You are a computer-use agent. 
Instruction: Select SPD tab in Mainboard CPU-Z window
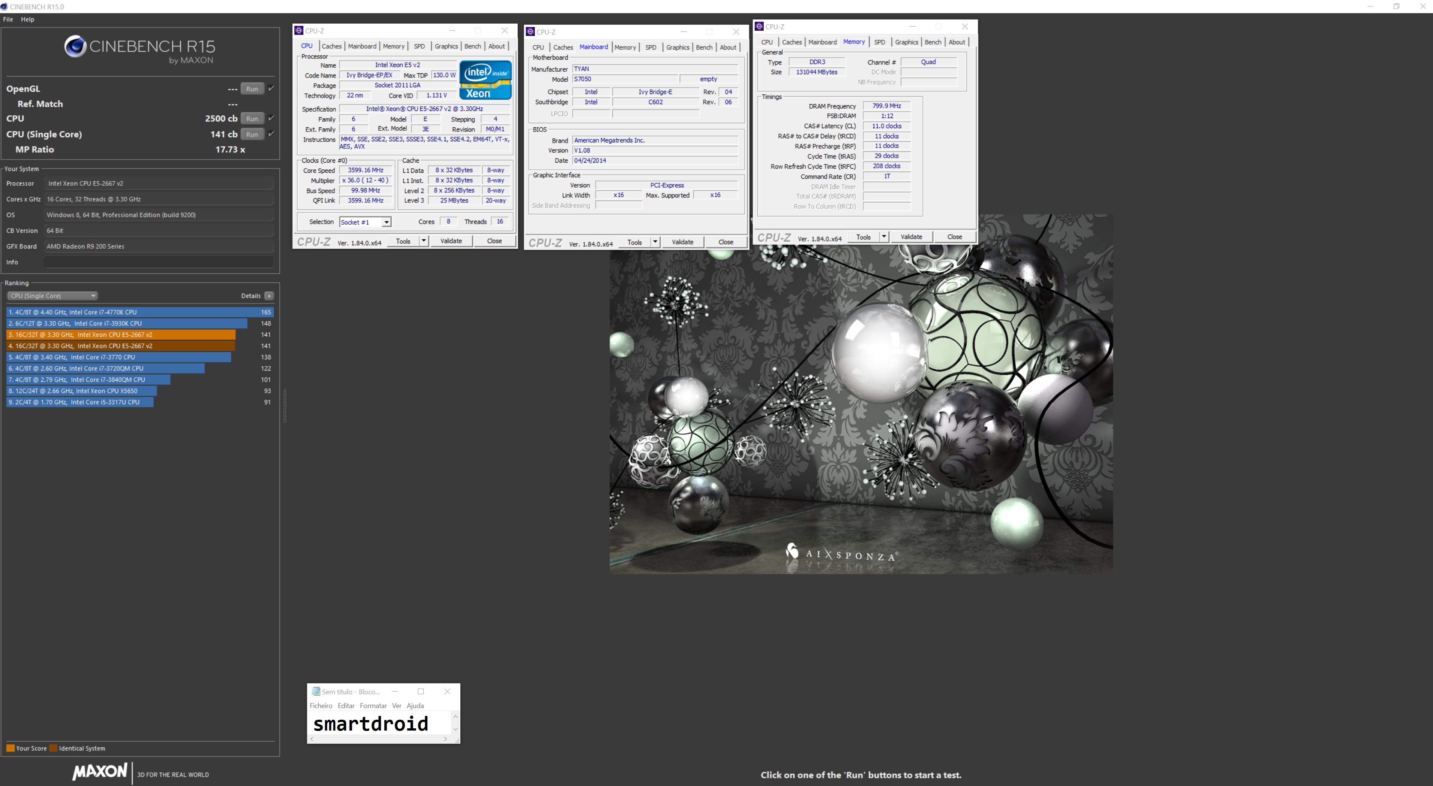(651, 47)
